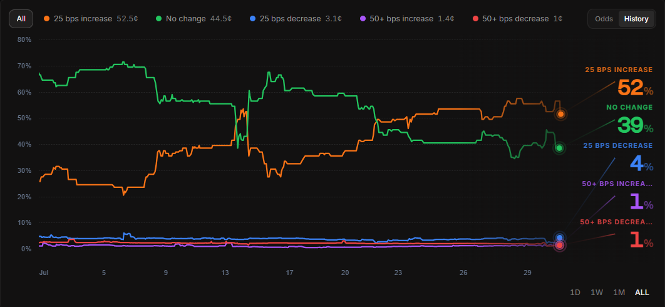Viewport: 665px width, 307px height.
Task: Click the NO CHANGE 39% label
Action: click(x=629, y=120)
